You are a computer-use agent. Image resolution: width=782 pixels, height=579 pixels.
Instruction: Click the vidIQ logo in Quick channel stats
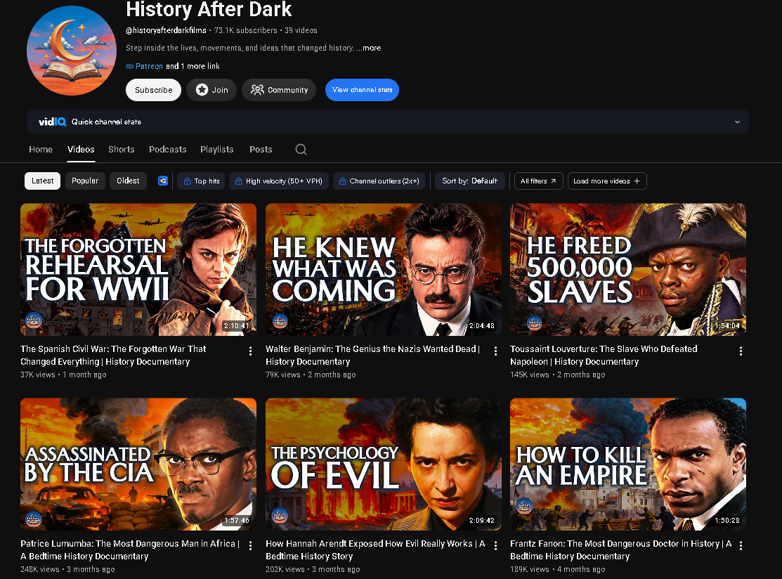(53, 122)
